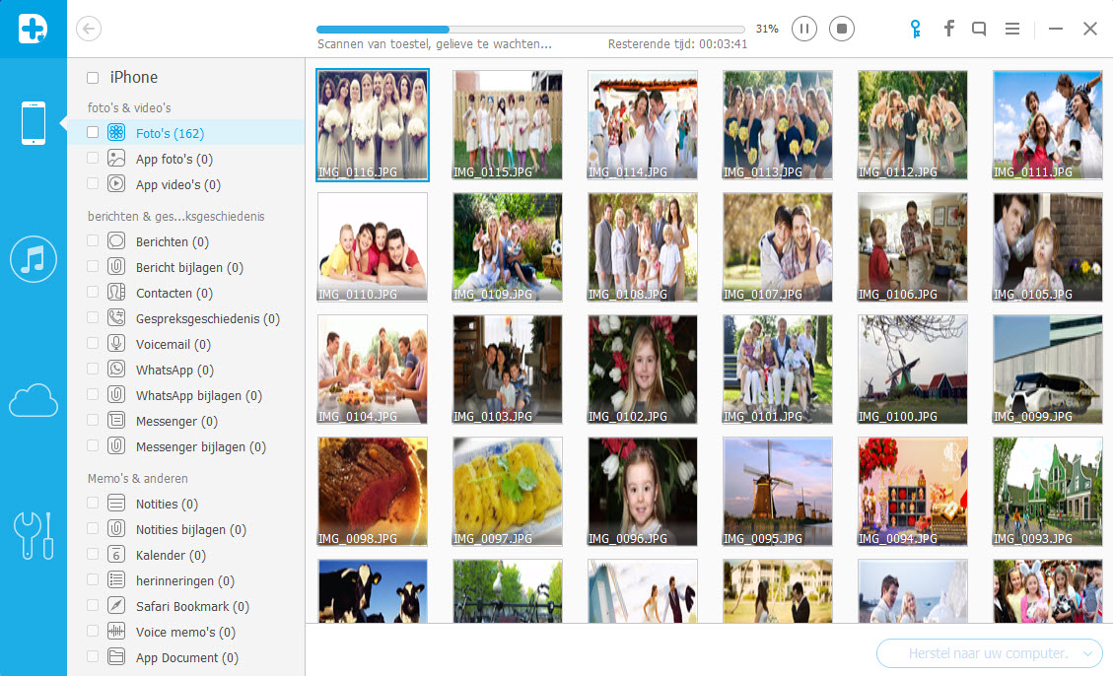Click the Kalender date icon
The width and height of the screenshot is (1113, 676).
click(x=116, y=554)
